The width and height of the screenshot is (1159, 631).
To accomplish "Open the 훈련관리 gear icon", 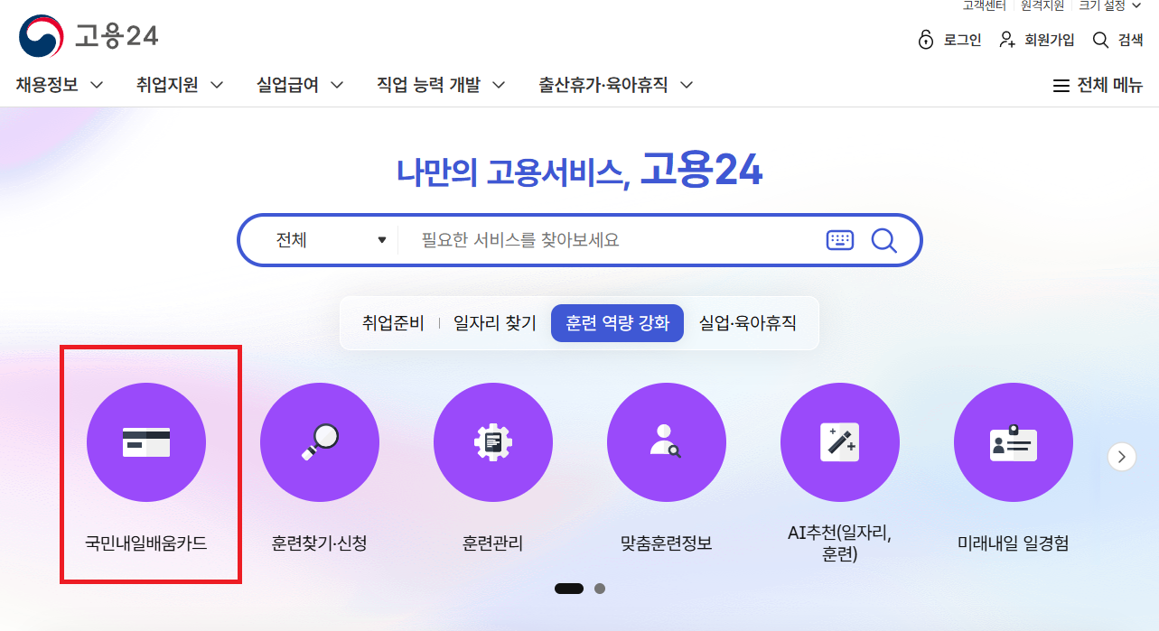I will [493, 442].
